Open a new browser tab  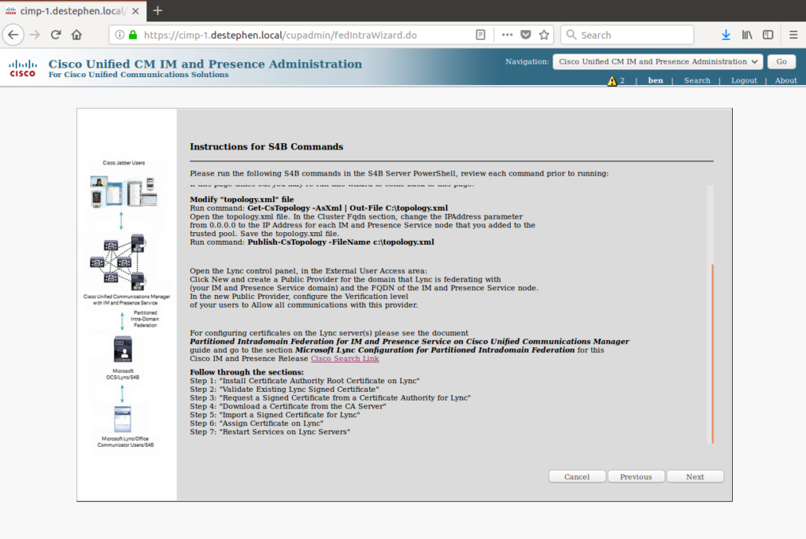[x=157, y=11]
